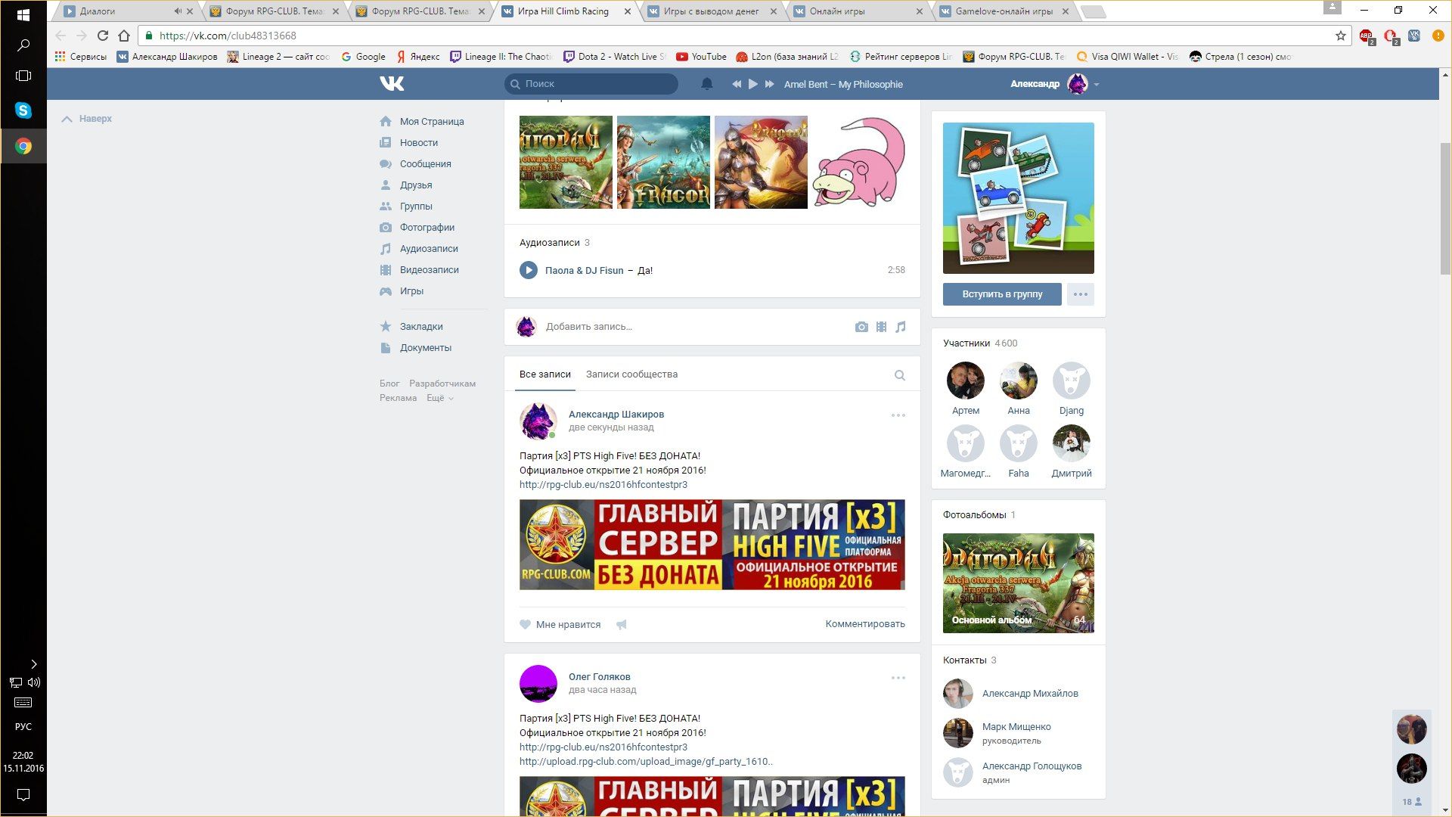Attach a photo via camera icon

[x=861, y=327]
